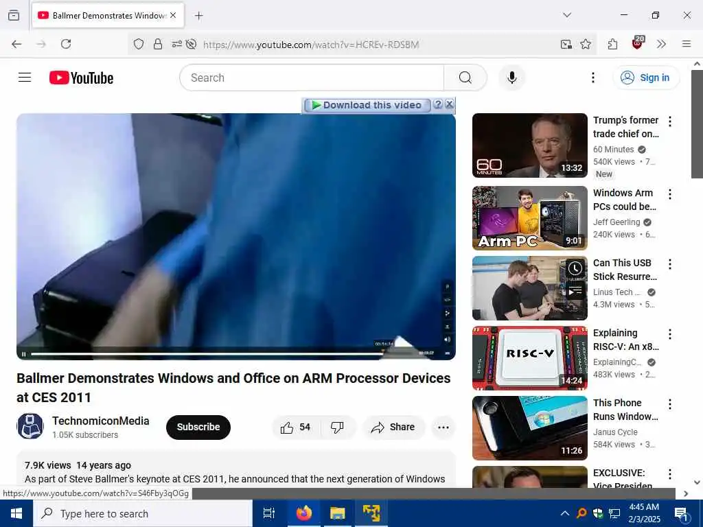This screenshot has width=703, height=527.
Task: Reload the current page
Action: pyautogui.click(x=66, y=44)
